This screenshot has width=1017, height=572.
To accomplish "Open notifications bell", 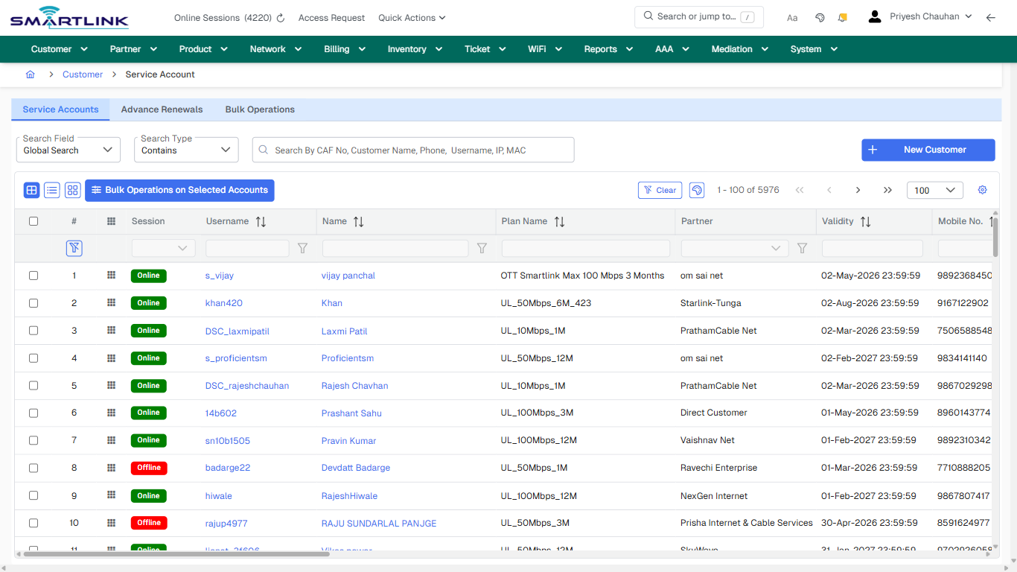I will coord(842,16).
